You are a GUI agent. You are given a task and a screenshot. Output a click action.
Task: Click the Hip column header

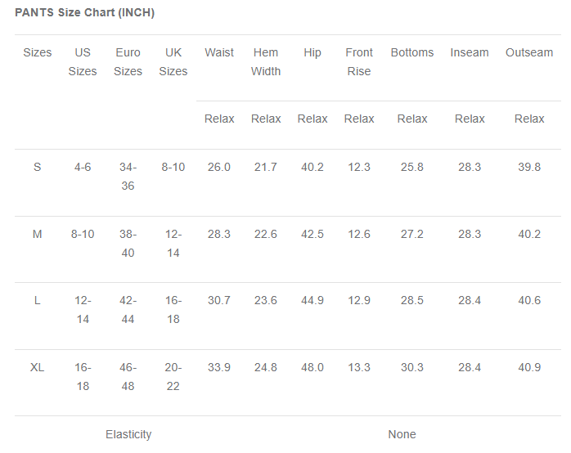coord(312,52)
